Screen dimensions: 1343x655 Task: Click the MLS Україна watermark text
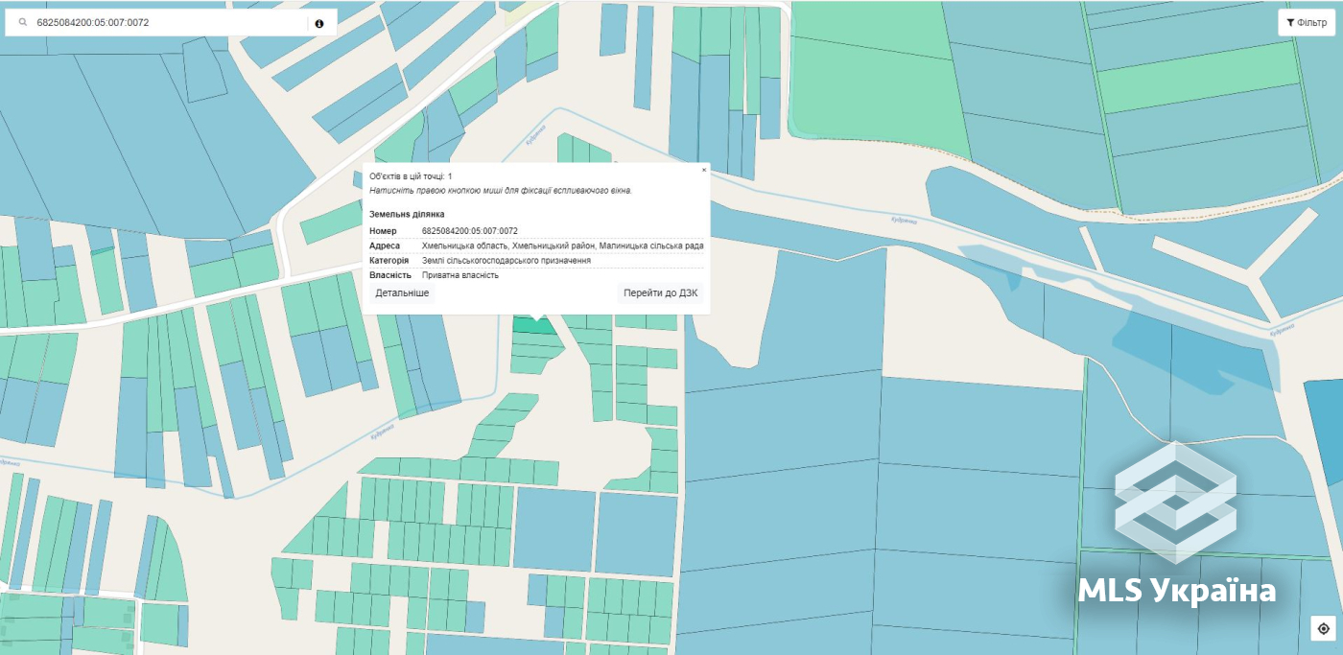[x=1177, y=591]
